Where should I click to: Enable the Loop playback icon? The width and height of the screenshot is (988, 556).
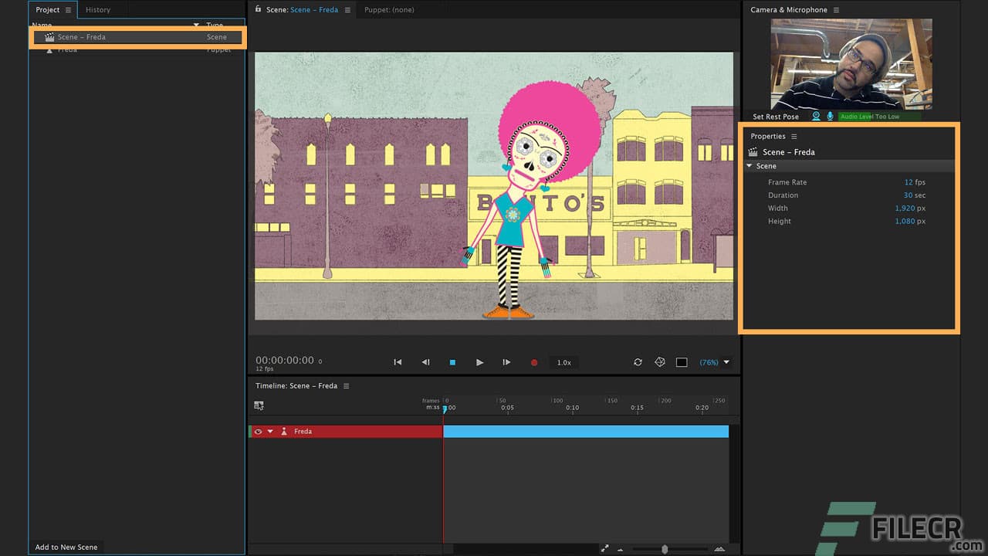tap(638, 362)
